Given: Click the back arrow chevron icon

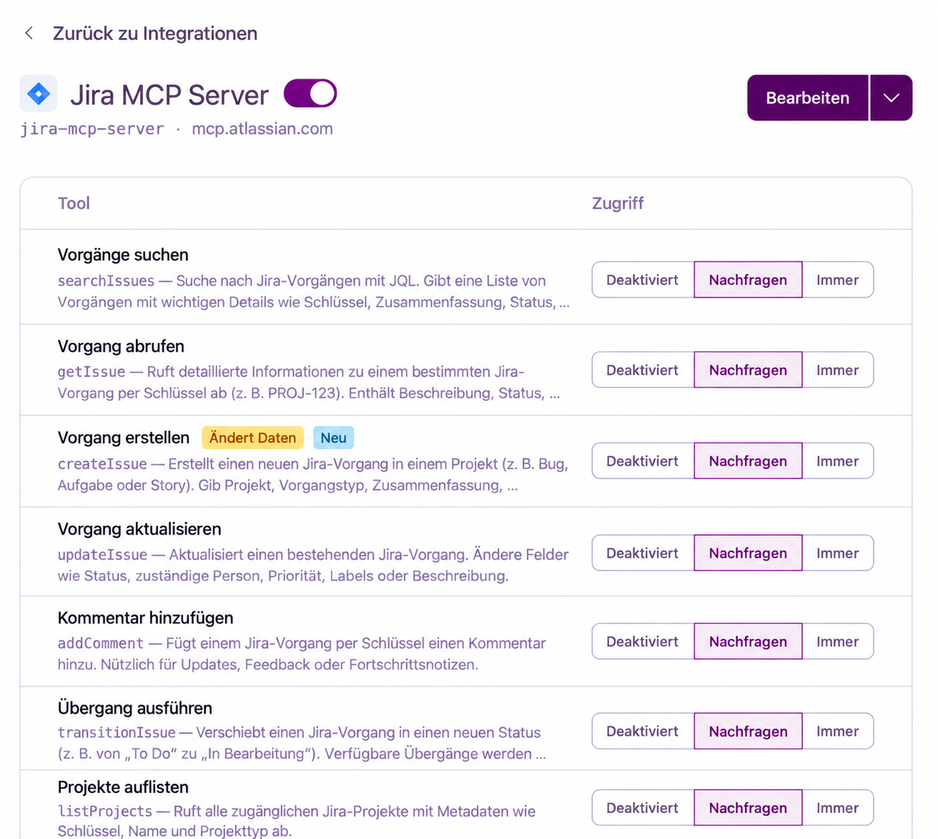Looking at the screenshot, I should [29, 33].
